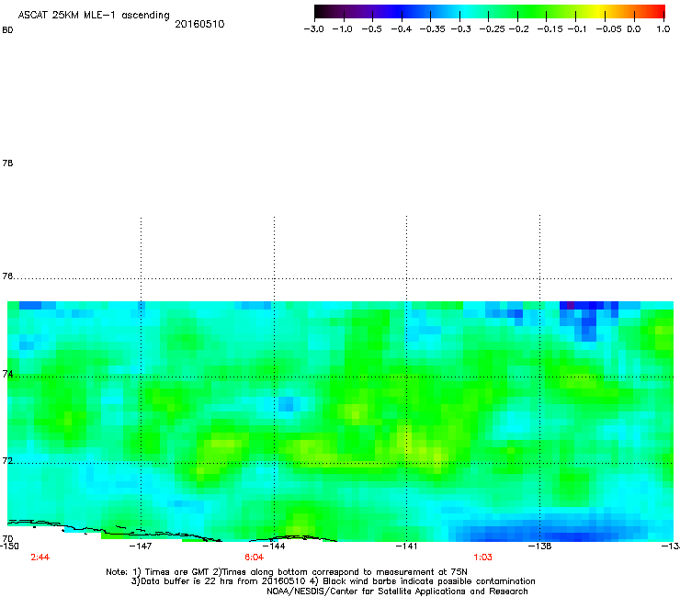The image size is (680, 597).
Task: Click the colorbar label -1.0
Action: click(342, 29)
